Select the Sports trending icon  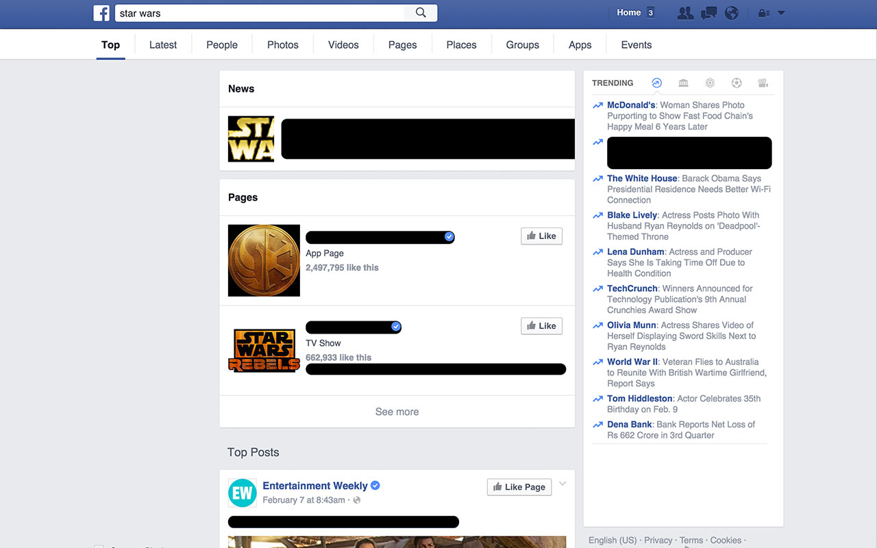[x=737, y=83]
